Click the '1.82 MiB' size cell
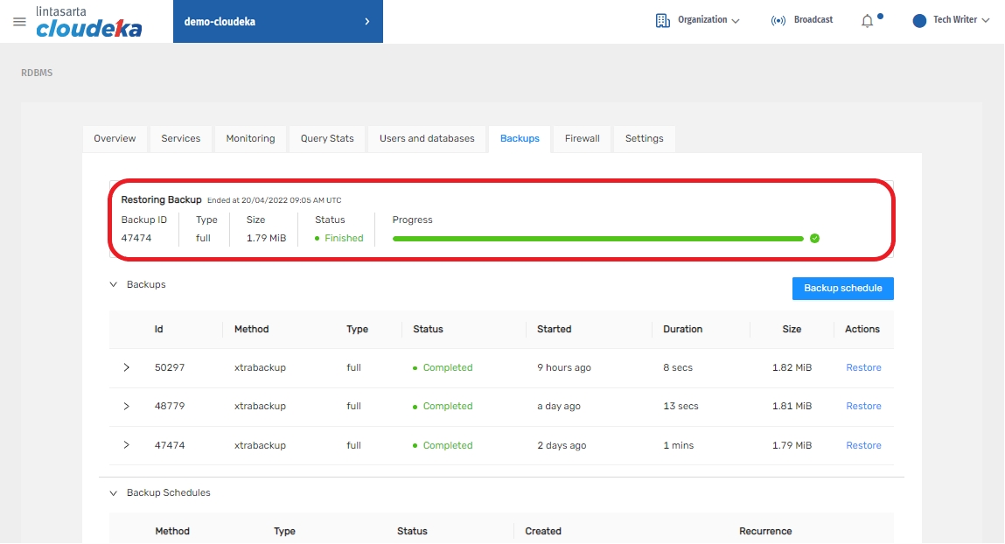 click(x=792, y=368)
